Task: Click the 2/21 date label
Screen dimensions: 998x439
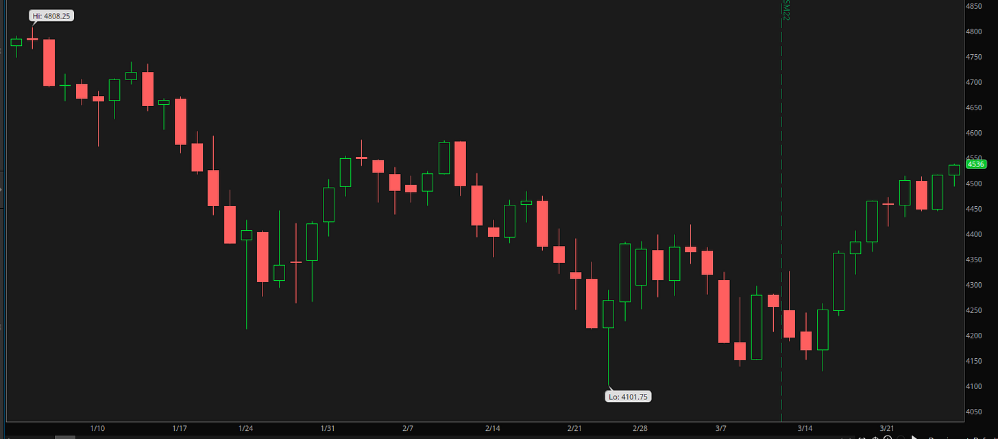Action: 574,428
